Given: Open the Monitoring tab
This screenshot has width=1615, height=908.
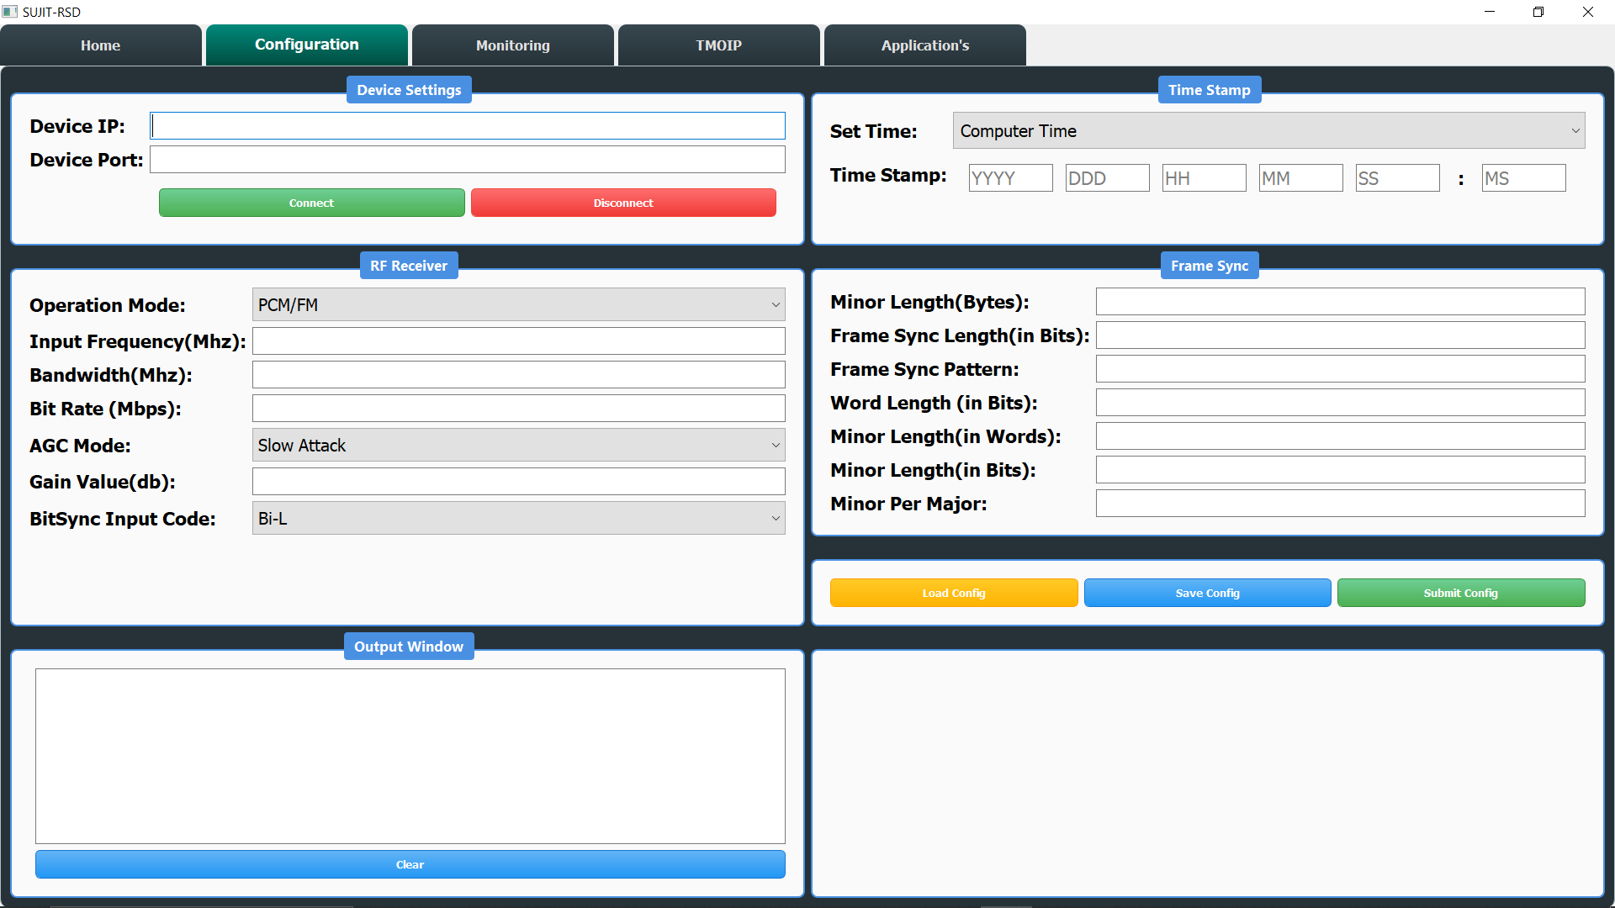Looking at the screenshot, I should [512, 45].
